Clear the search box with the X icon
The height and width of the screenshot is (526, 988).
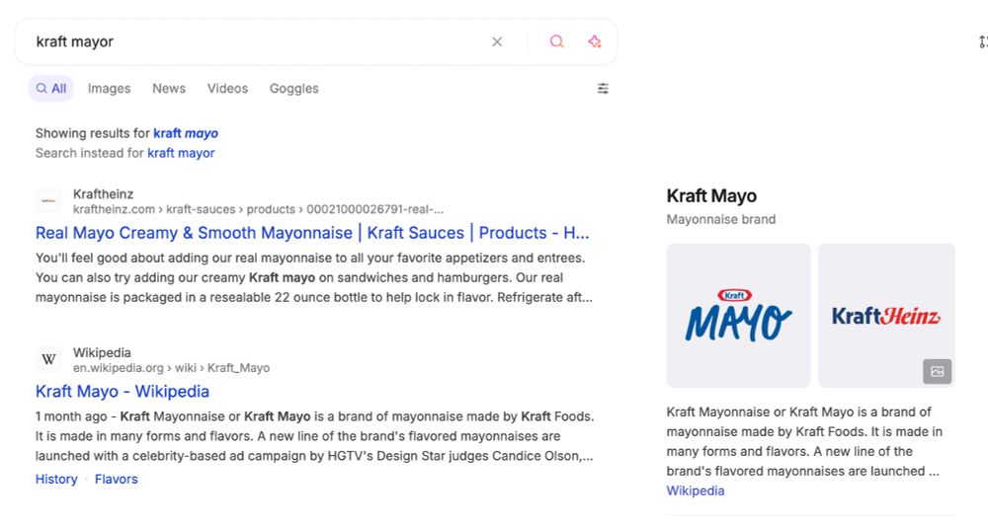pyautogui.click(x=497, y=41)
